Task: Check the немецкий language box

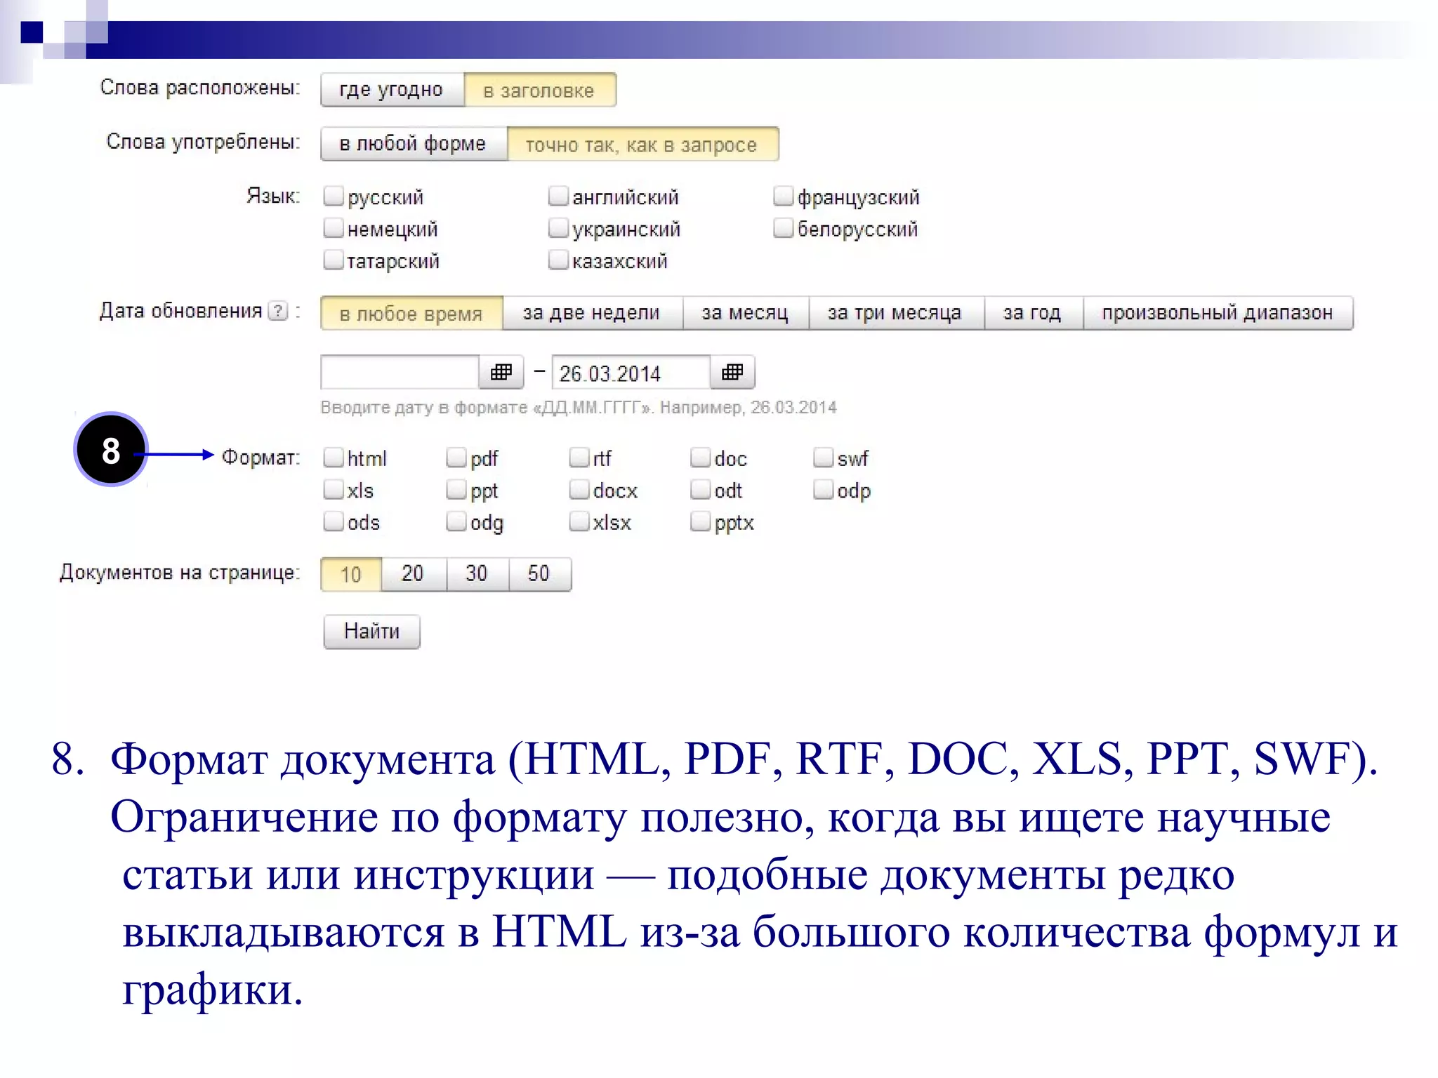Action: tap(334, 228)
